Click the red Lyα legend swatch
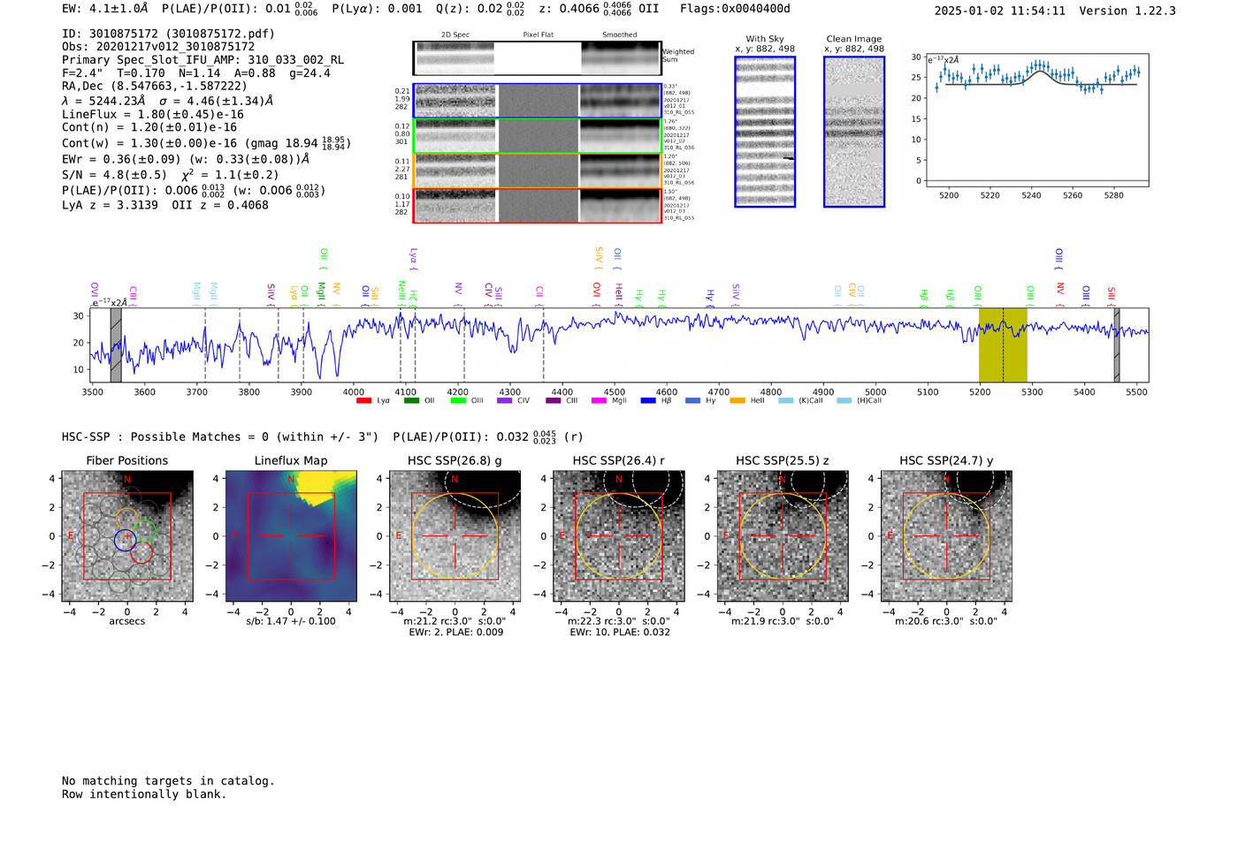The height and width of the screenshot is (842, 1238). (363, 401)
